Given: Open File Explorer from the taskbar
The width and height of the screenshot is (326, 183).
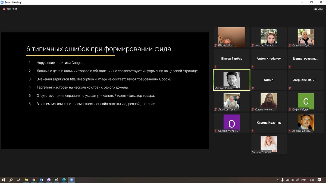Looking at the screenshot, I should click(x=26, y=180).
